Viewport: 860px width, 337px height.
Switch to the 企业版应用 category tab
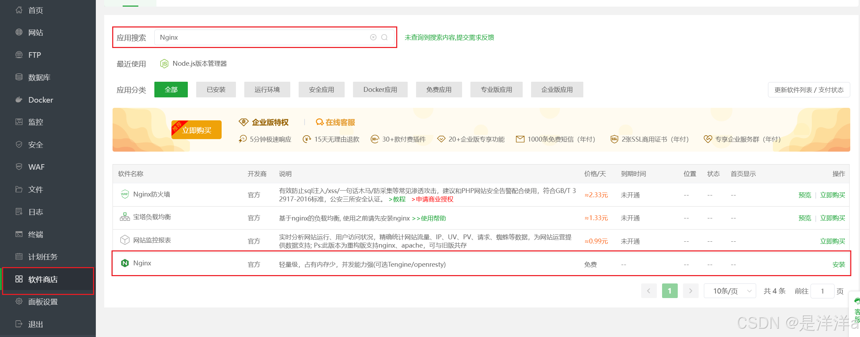[557, 89]
